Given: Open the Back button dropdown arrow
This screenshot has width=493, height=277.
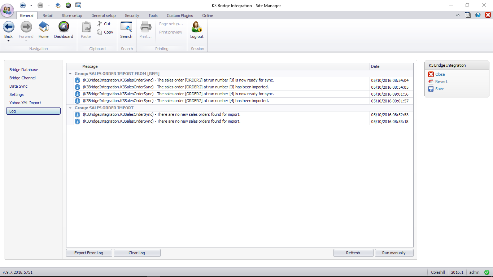Looking at the screenshot, I should (x=8, y=41).
